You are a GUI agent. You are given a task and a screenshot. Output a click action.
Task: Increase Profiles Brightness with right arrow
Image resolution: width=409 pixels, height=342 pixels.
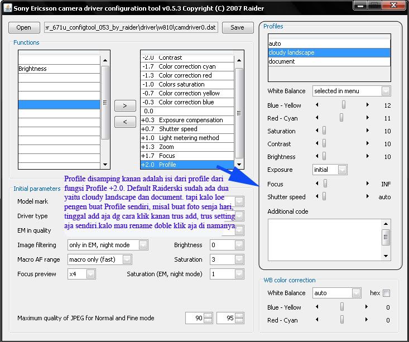click(368, 156)
